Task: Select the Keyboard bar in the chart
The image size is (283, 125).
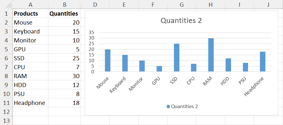Action: click(125, 63)
